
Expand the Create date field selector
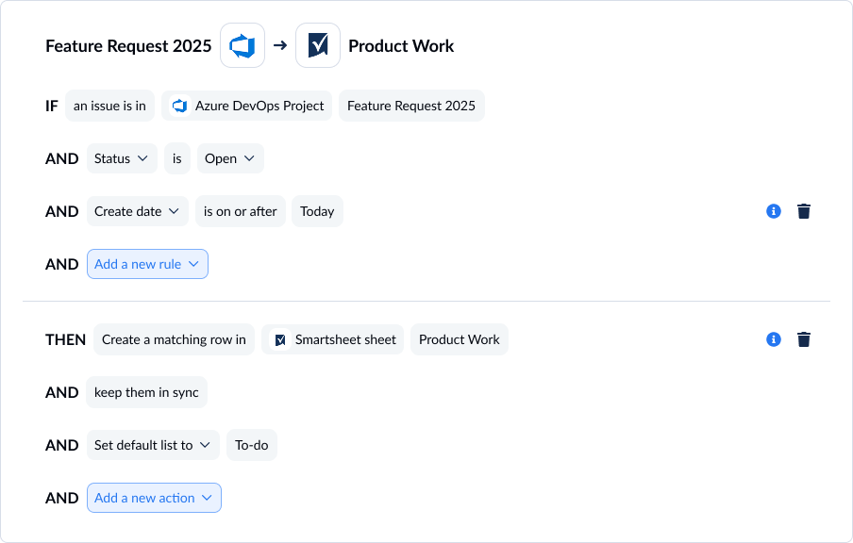[x=138, y=211]
